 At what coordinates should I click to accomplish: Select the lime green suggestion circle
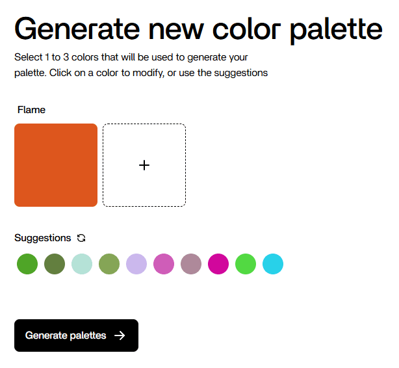246,264
